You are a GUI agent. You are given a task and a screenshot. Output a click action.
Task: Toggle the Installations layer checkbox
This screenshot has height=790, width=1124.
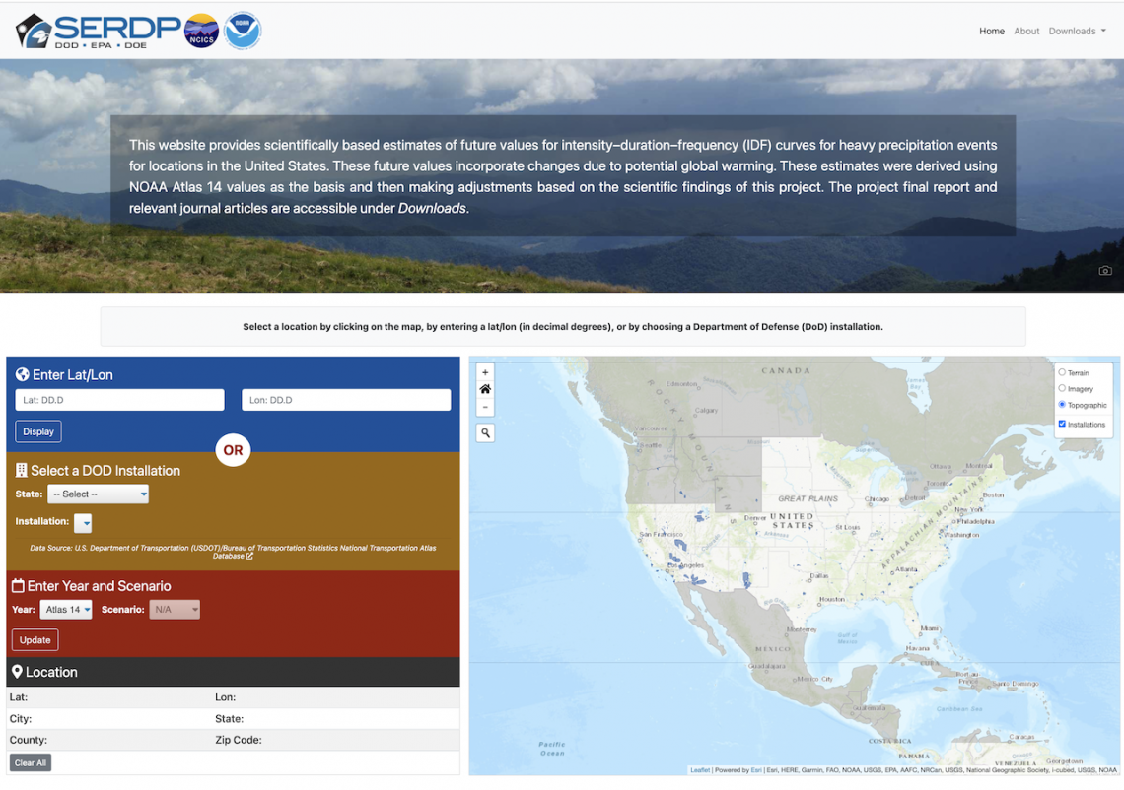(x=1062, y=424)
